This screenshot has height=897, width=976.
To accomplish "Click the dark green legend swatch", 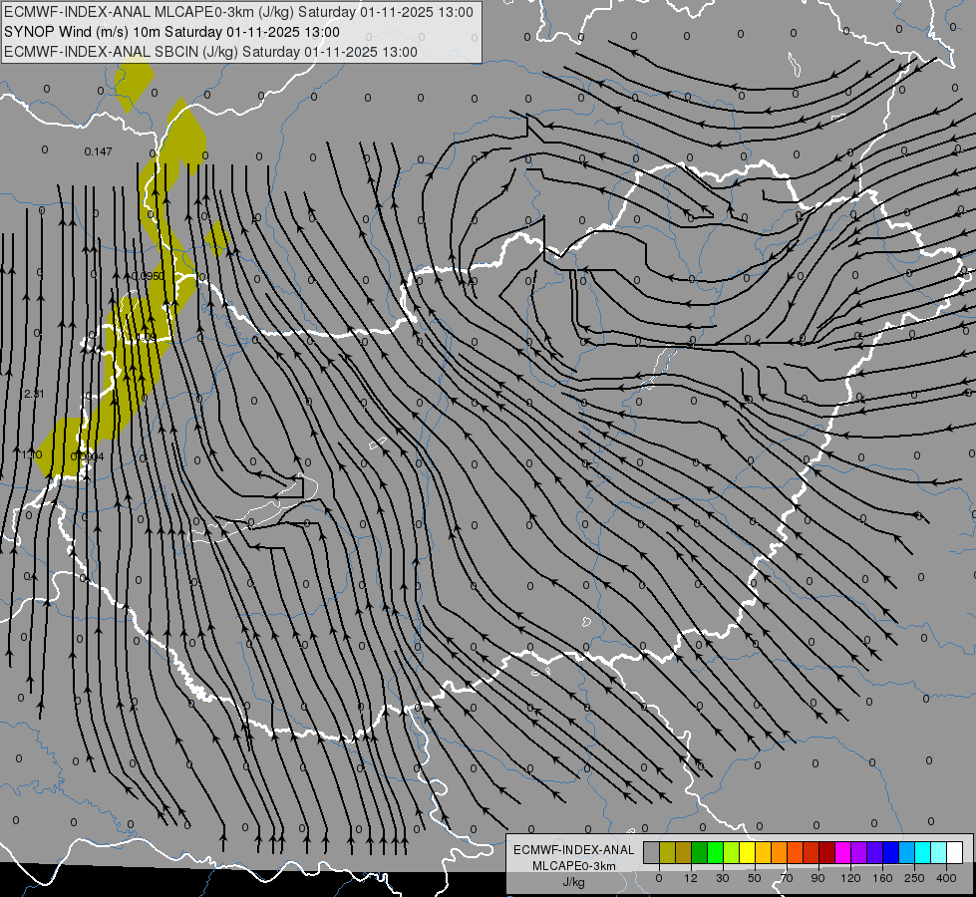I will (x=699, y=852).
